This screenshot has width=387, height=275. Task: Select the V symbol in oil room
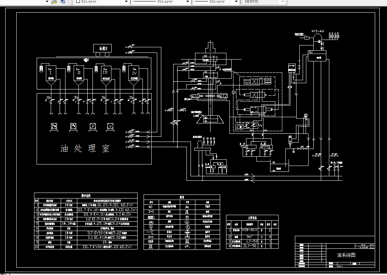pos(111,126)
